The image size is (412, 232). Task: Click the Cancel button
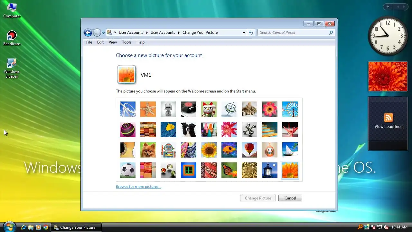coord(290,198)
